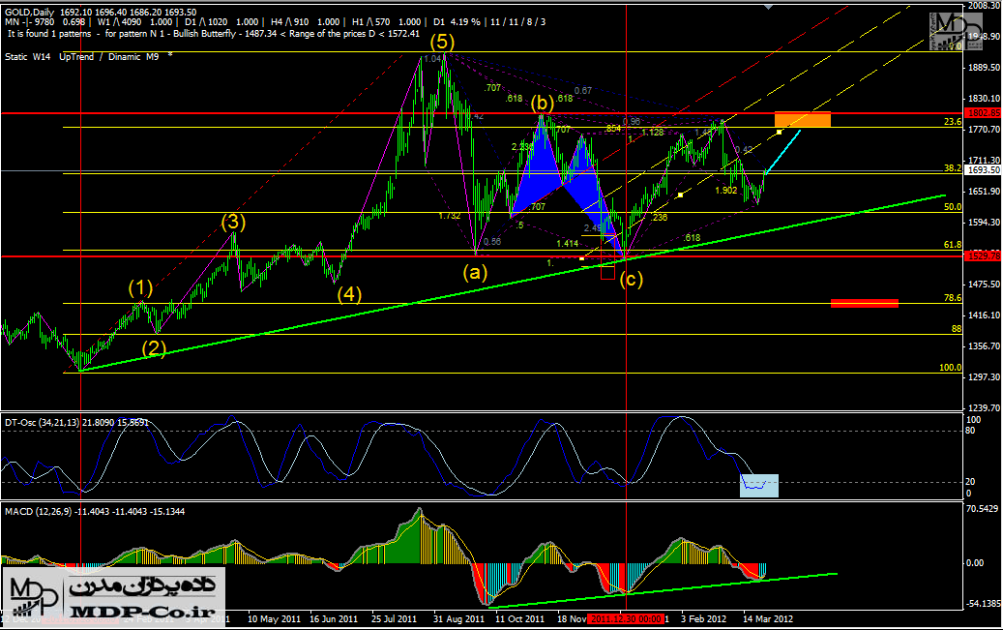The image size is (1003, 630).
Task: Click 2008.30 on the price axis
Action: pos(985,5)
